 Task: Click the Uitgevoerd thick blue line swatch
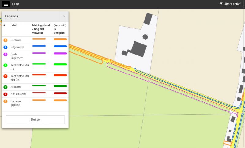pyautogui.click(x=60, y=46)
